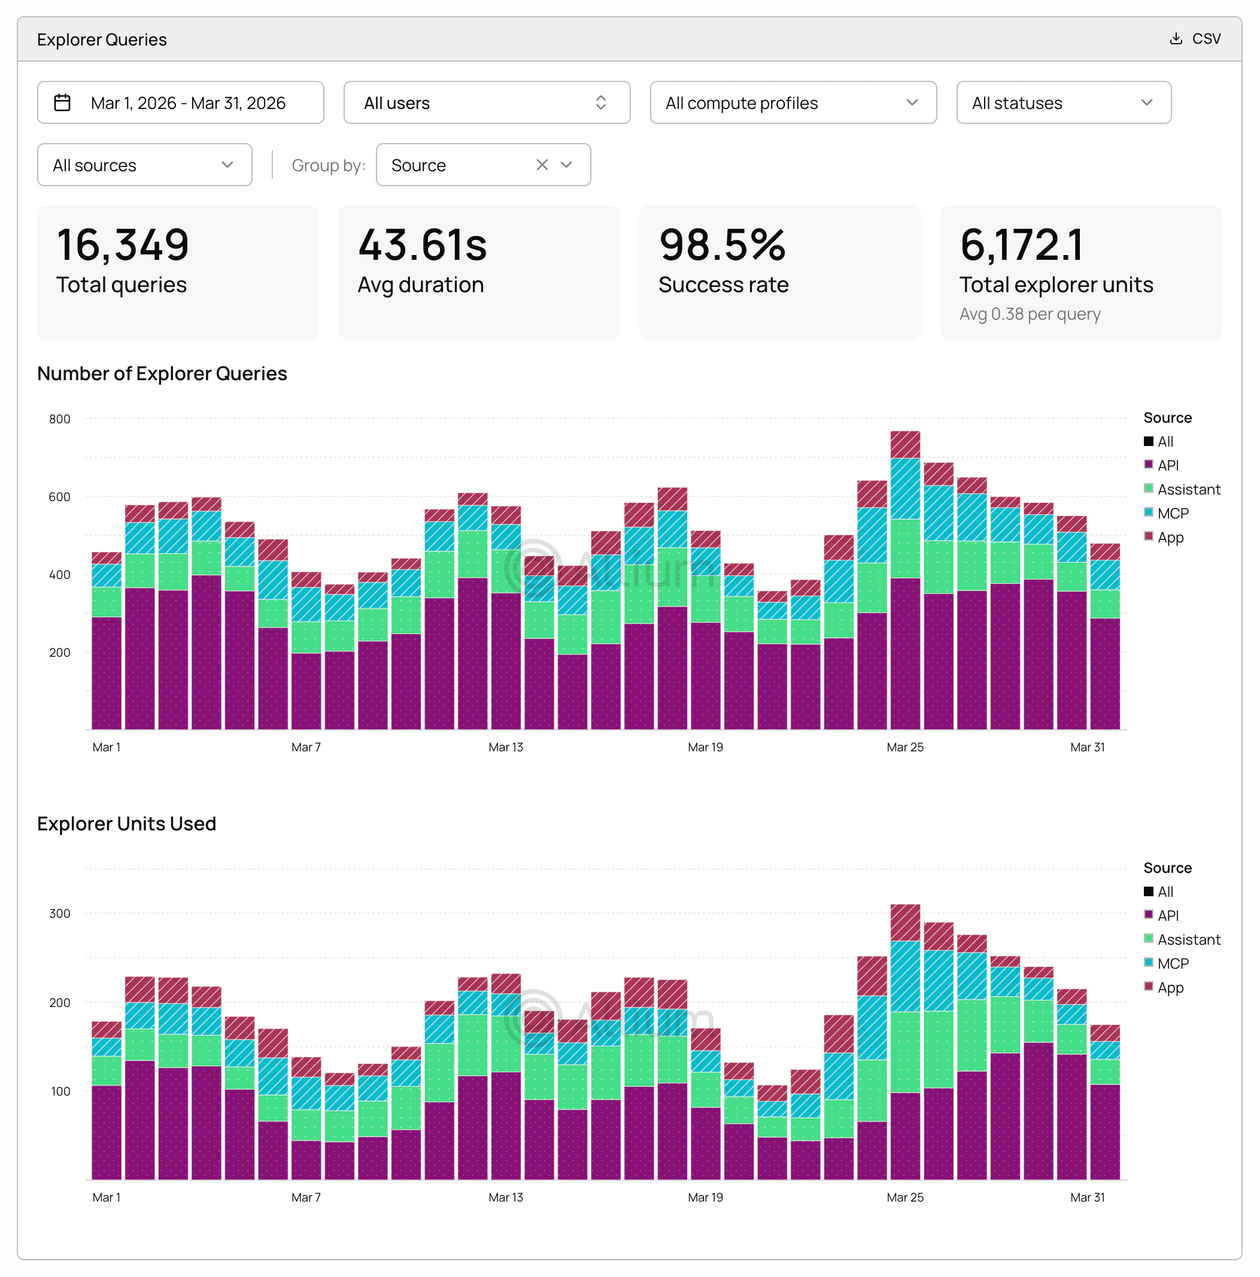
Task: Toggle App series in units chart legend
Action: (x=1170, y=987)
